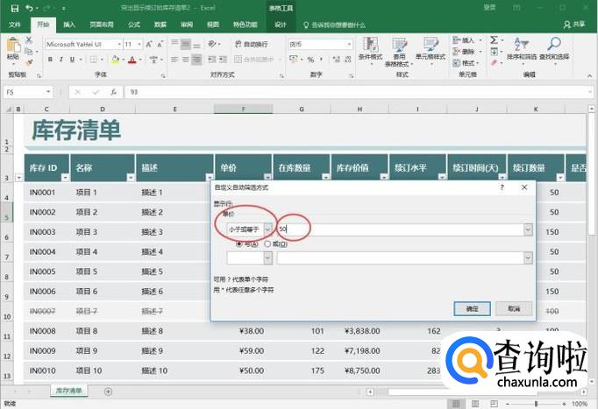The width and height of the screenshot is (598, 409).
Task: Click the Save icon in quick access toolbar
Action: 13,8
